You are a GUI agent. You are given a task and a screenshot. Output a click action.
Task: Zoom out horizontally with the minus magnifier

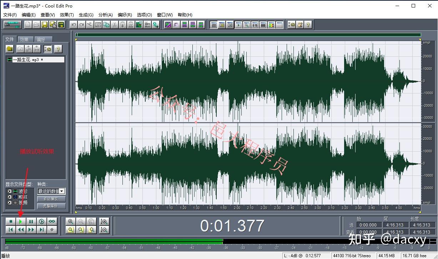tap(81, 222)
